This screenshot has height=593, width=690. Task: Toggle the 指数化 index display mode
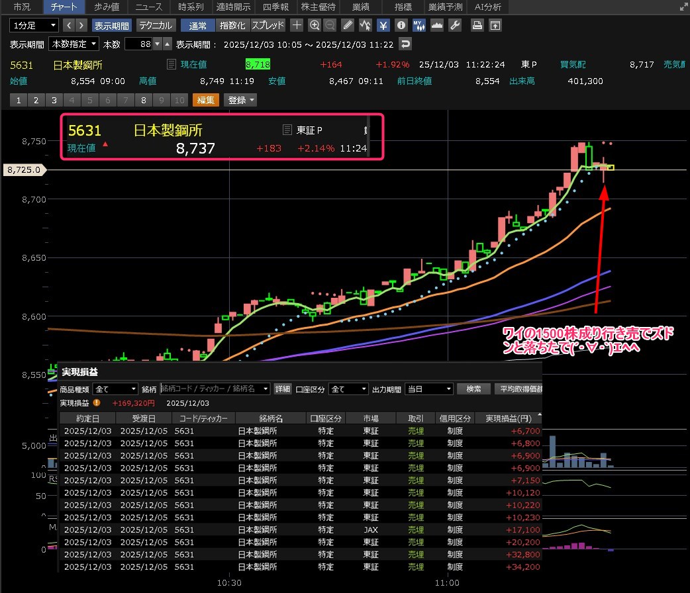click(x=232, y=25)
